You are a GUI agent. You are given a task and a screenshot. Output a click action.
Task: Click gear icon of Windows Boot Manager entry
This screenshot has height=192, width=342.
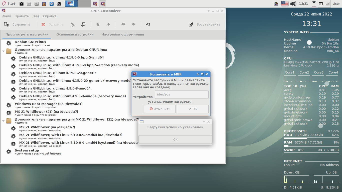[9, 105]
